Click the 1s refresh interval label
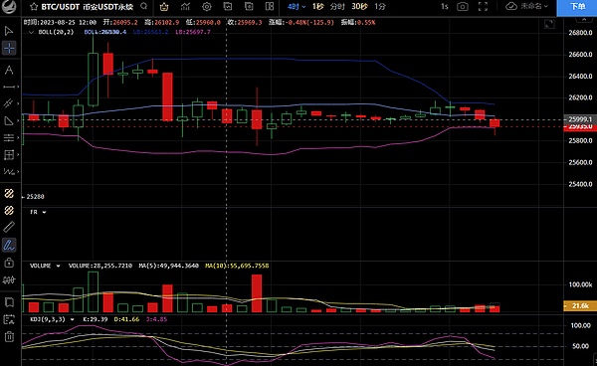Viewport: 597px width, 366px height. [445, 7]
